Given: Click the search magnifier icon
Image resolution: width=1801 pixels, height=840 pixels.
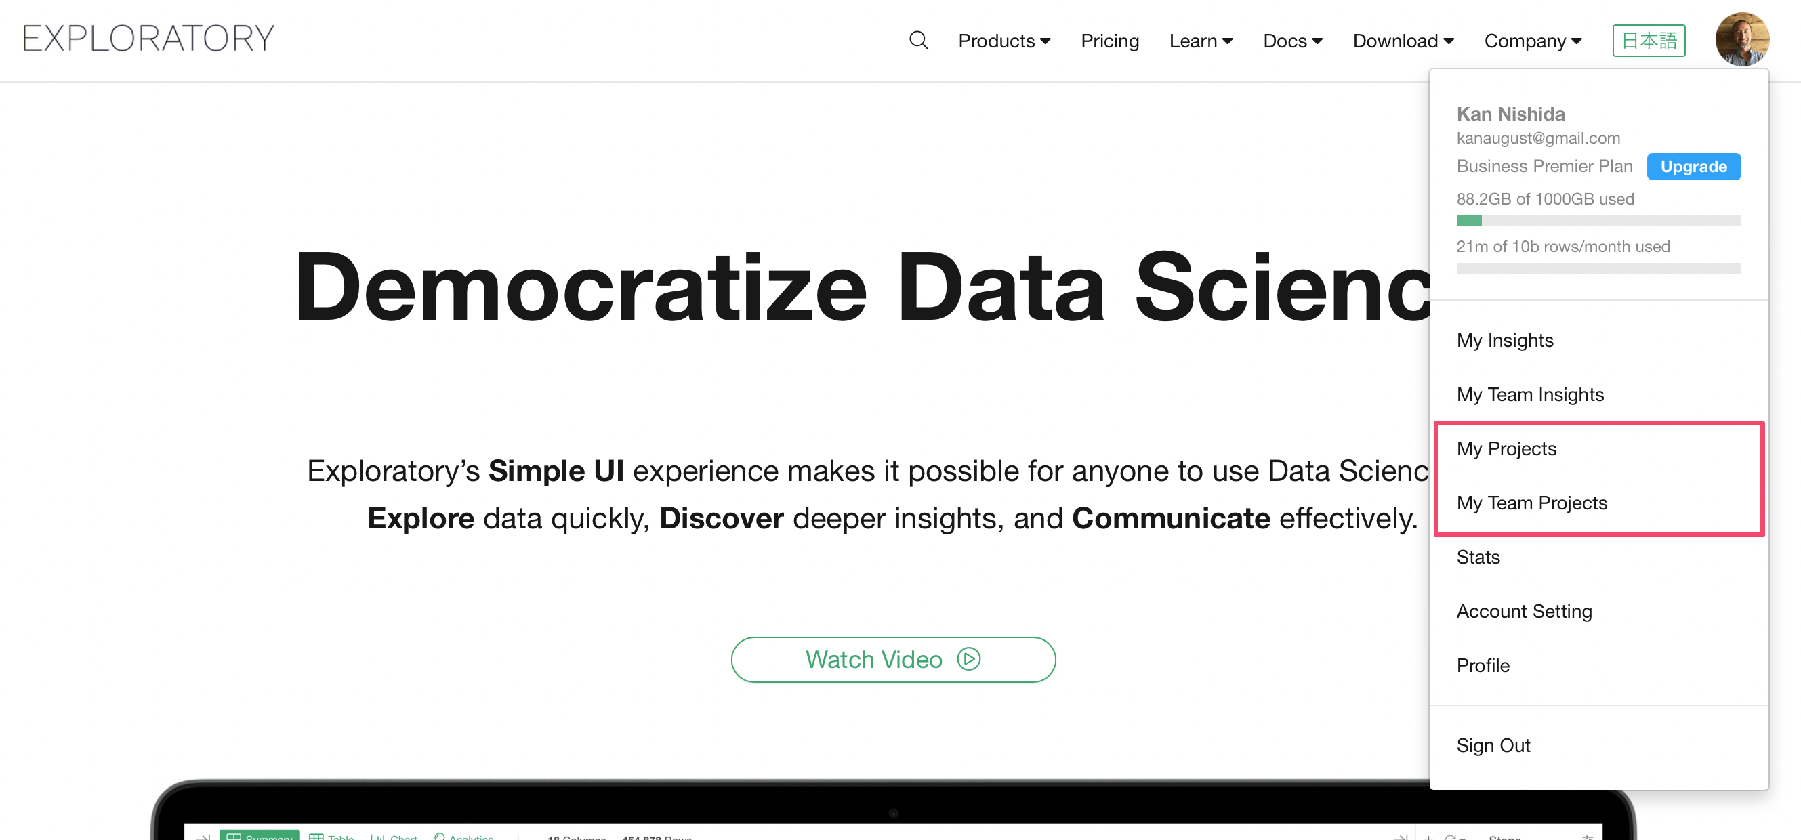Looking at the screenshot, I should [918, 41].
